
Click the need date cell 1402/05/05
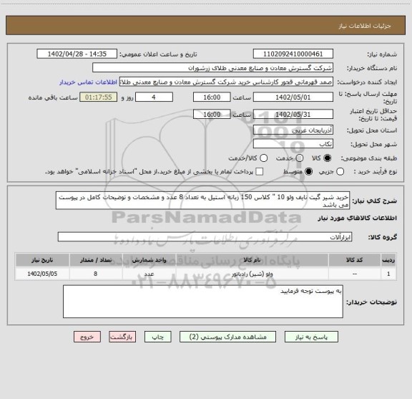point(42,274)
